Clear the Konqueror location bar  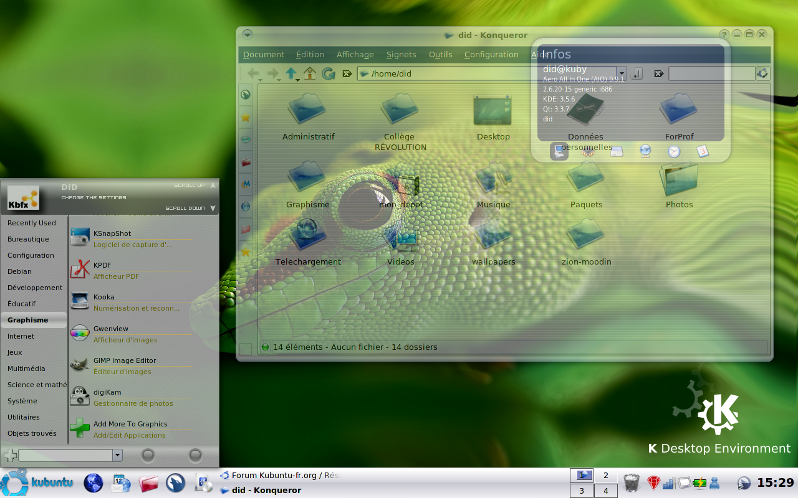[347, 74]
